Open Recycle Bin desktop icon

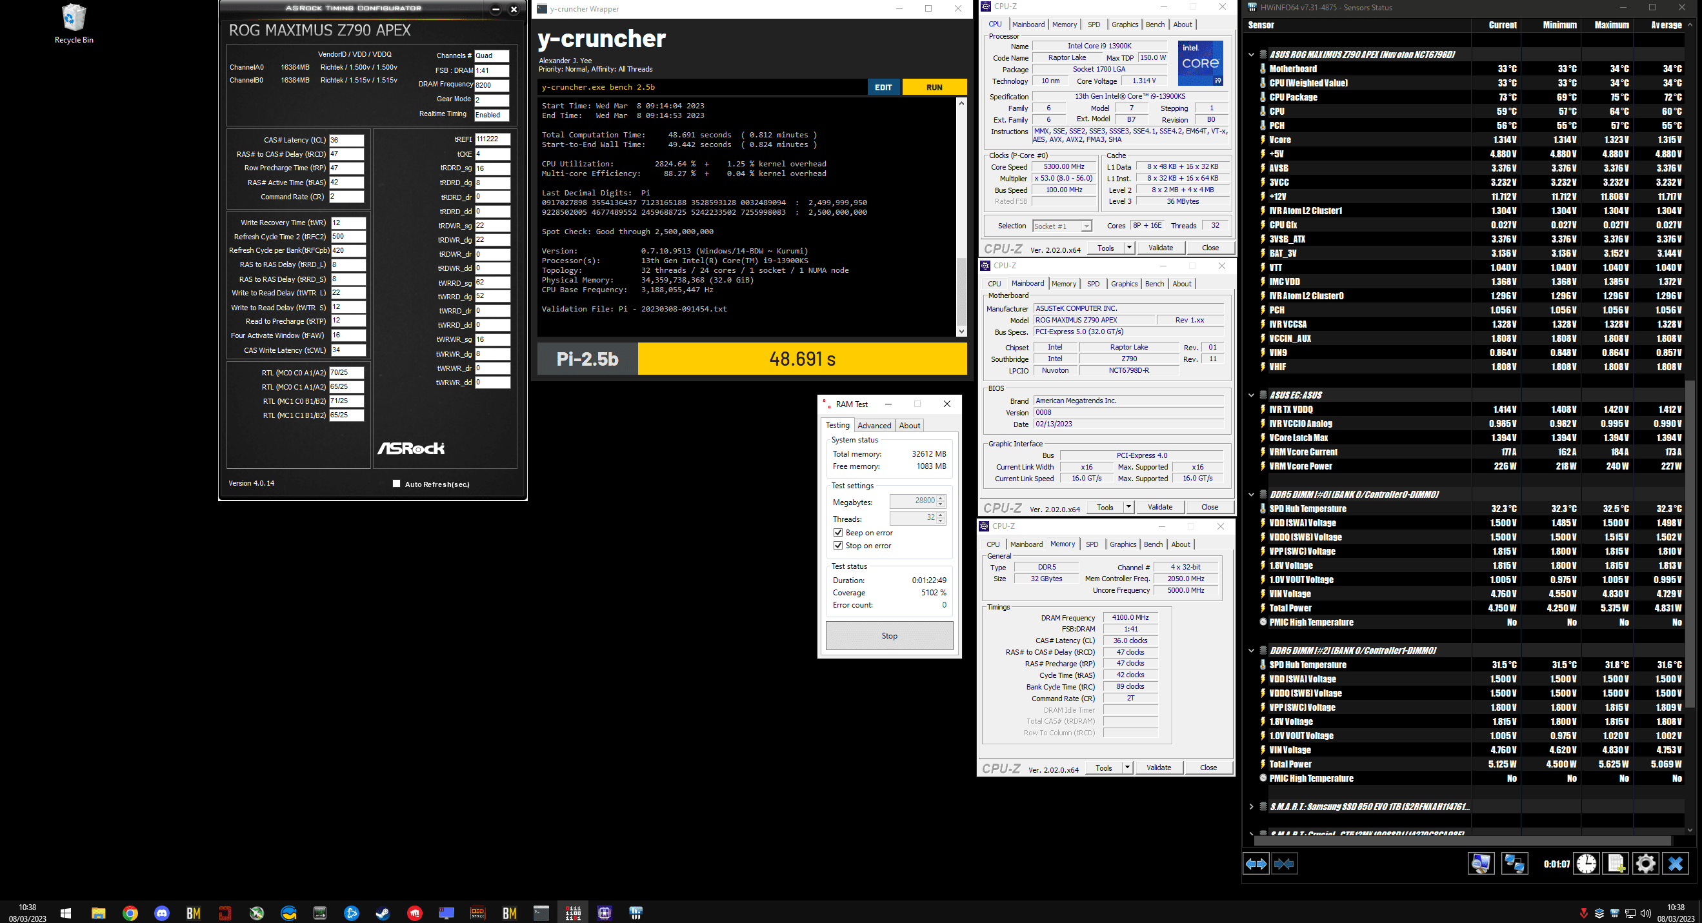tap(74, 25)
